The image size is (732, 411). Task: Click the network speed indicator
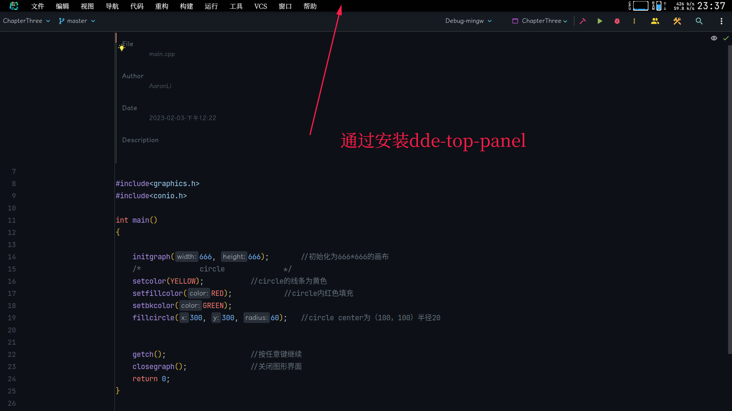684,6
